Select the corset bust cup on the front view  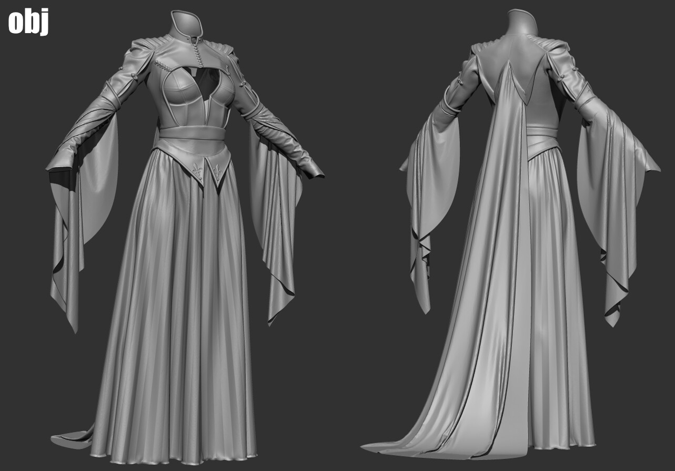coord(182,91)
